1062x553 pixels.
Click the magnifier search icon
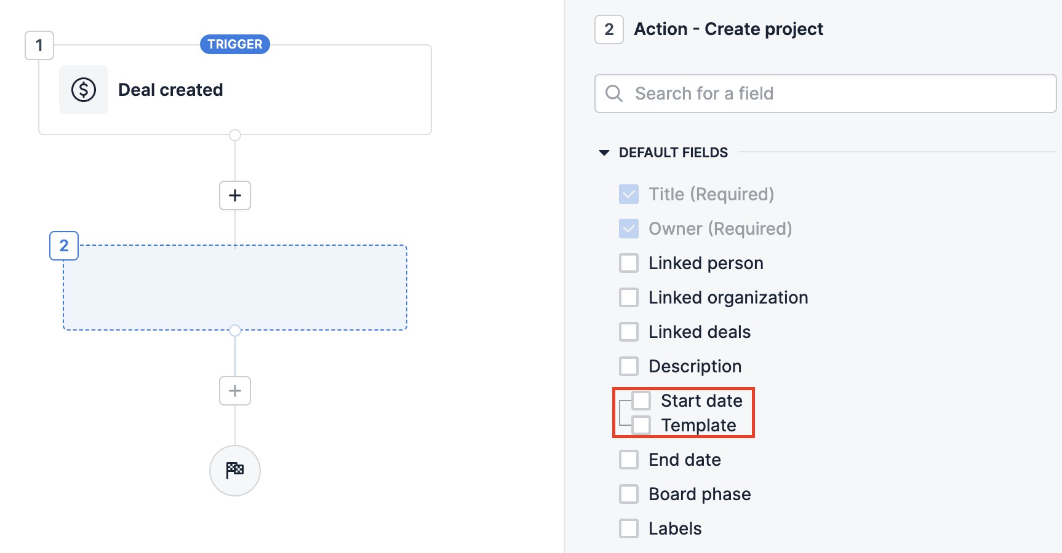click(x=614, y=93)
